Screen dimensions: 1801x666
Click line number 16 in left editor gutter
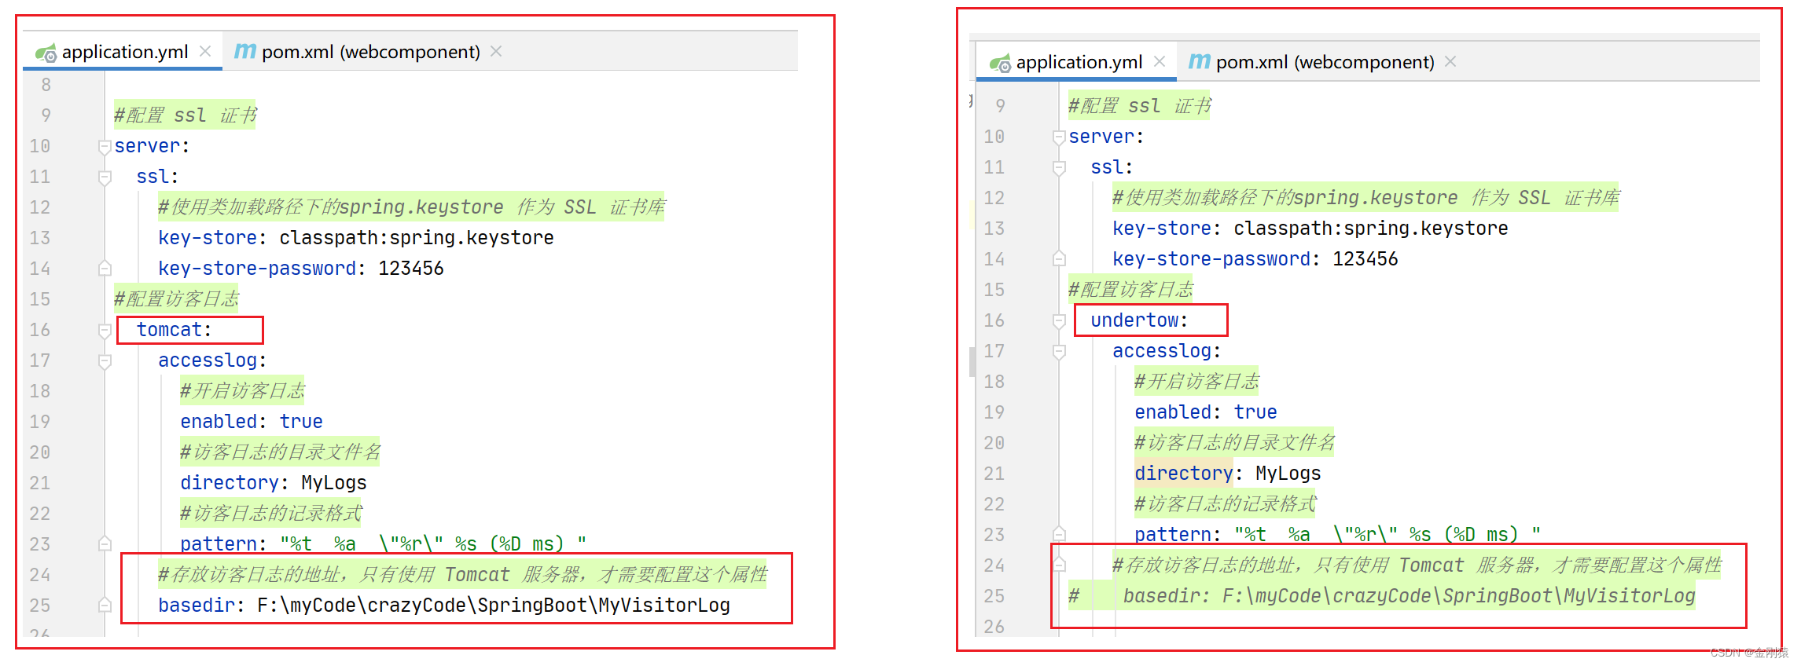click(x=40, y=330)
